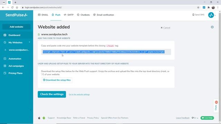221x124 pixels.
Task: Click the Live Help button
Action: coord(207,118)
